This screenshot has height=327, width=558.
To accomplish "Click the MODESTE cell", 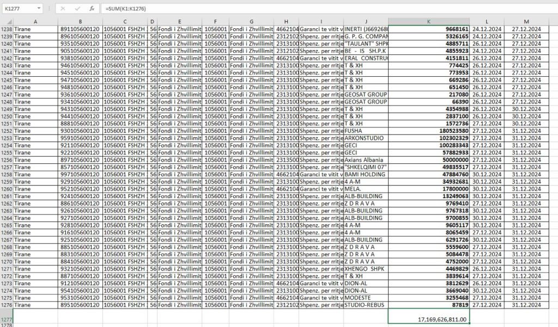I will (366, 298).
